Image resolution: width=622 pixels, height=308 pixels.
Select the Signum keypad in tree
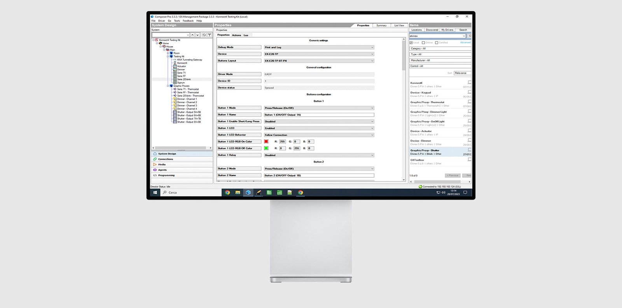[x=181, y=83]
